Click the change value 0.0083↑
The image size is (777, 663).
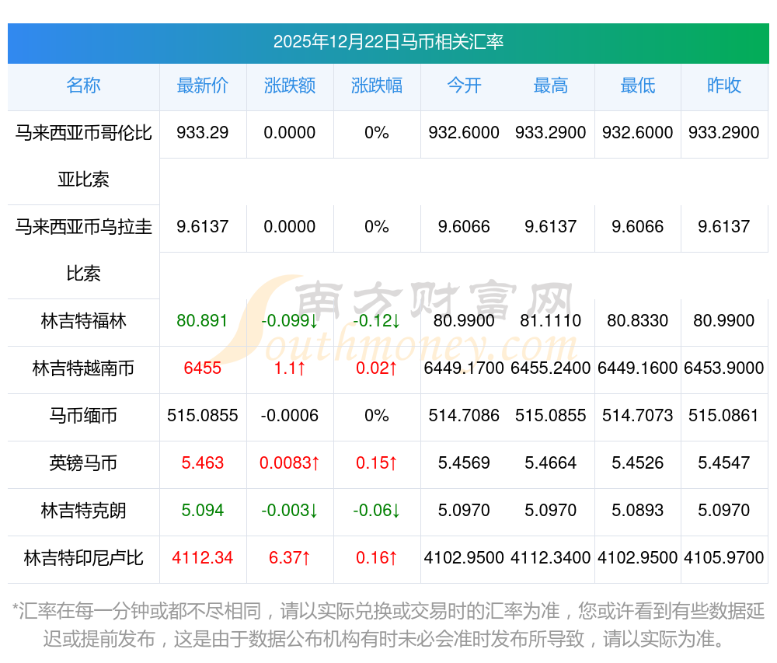289,463
